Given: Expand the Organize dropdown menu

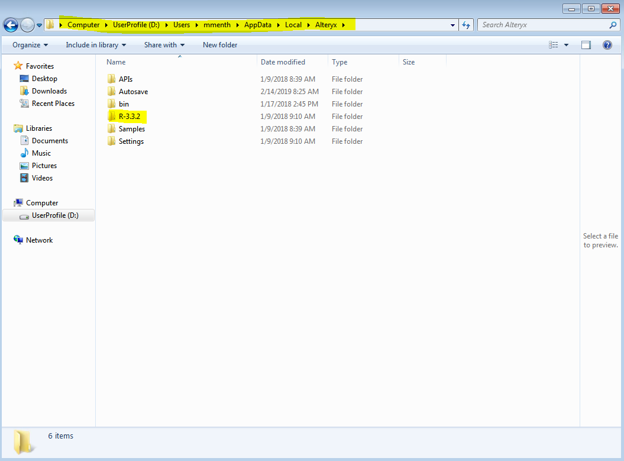Looking at the screenshot, I should pos(30,44).
